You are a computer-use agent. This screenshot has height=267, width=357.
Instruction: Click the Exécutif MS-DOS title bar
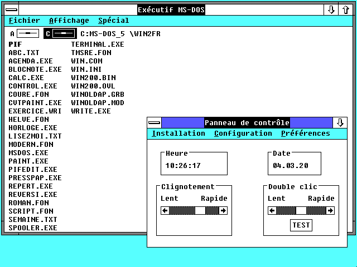tap(171, 10)
